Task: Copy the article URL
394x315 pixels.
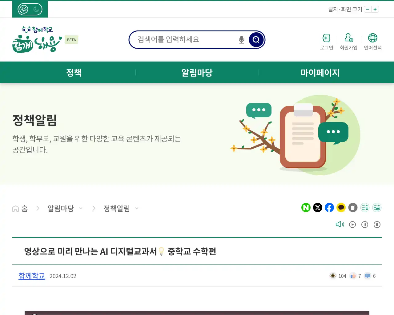Action: tap(353, 208)
